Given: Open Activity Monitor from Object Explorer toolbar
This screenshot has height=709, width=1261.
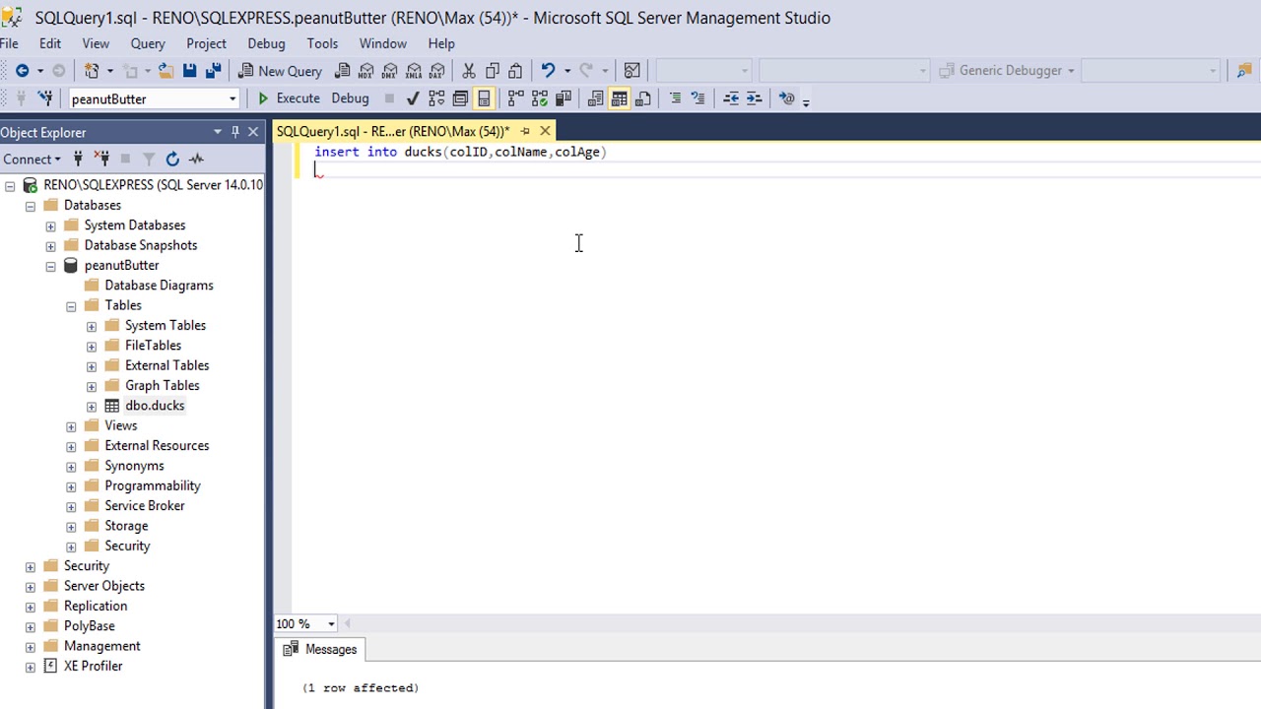Looking at the screenshot, I should [196, 159].
